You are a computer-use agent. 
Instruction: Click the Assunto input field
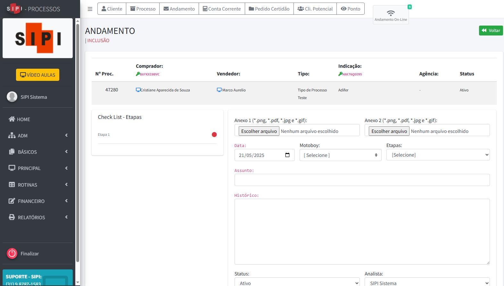click(x=362, y=180)
